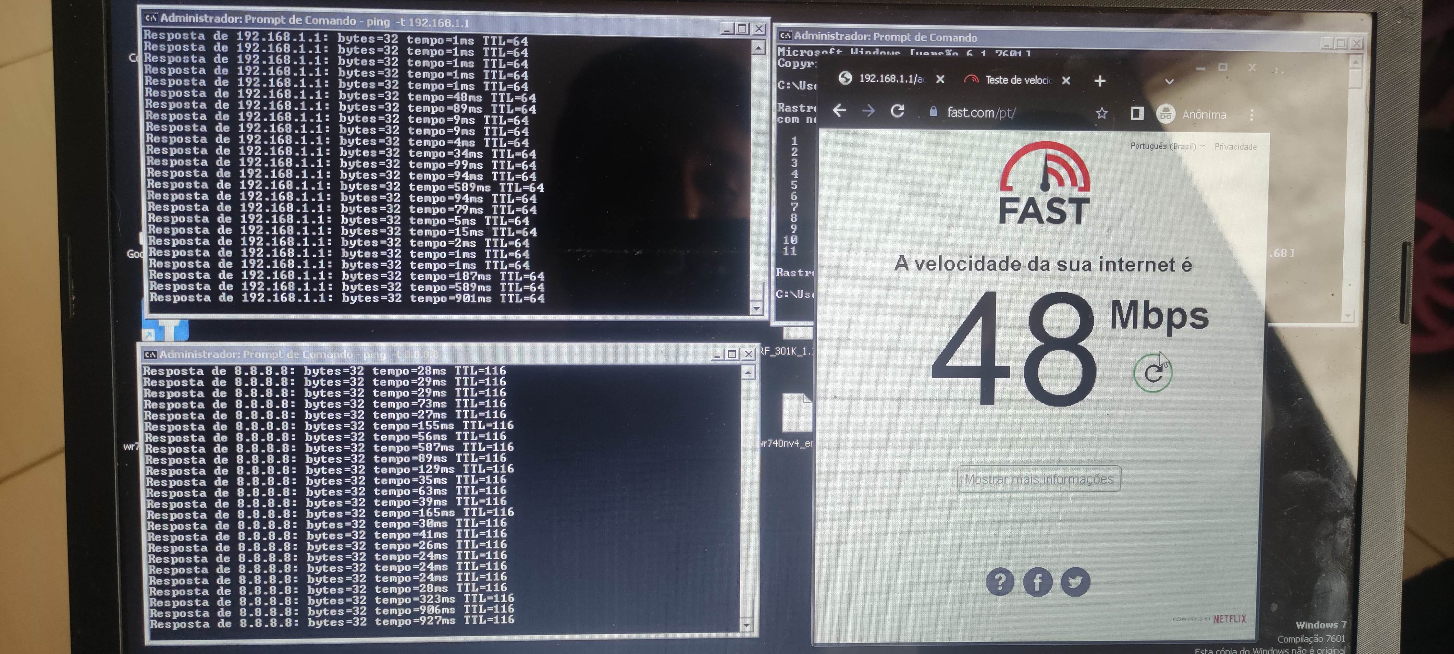Reload the fast.com page
Screen dimensions: 1454x654
897,111
